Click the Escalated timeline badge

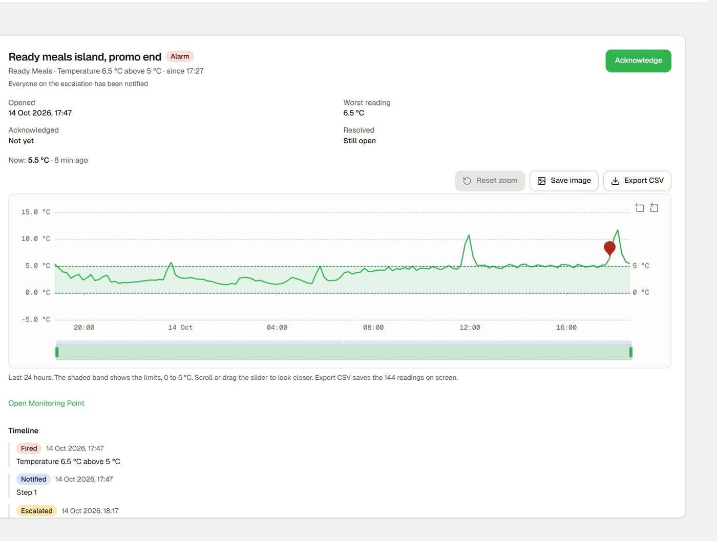[x=36, y=511]
